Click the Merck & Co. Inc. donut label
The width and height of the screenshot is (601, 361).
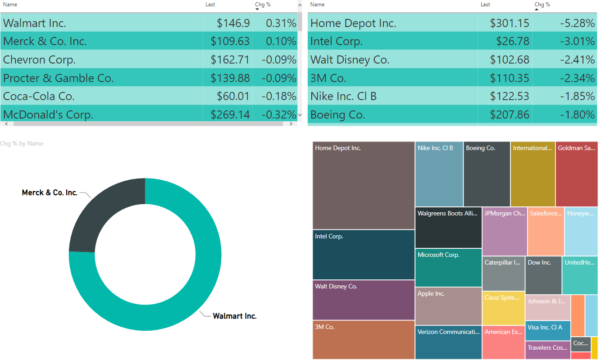[x=50, y=192]
